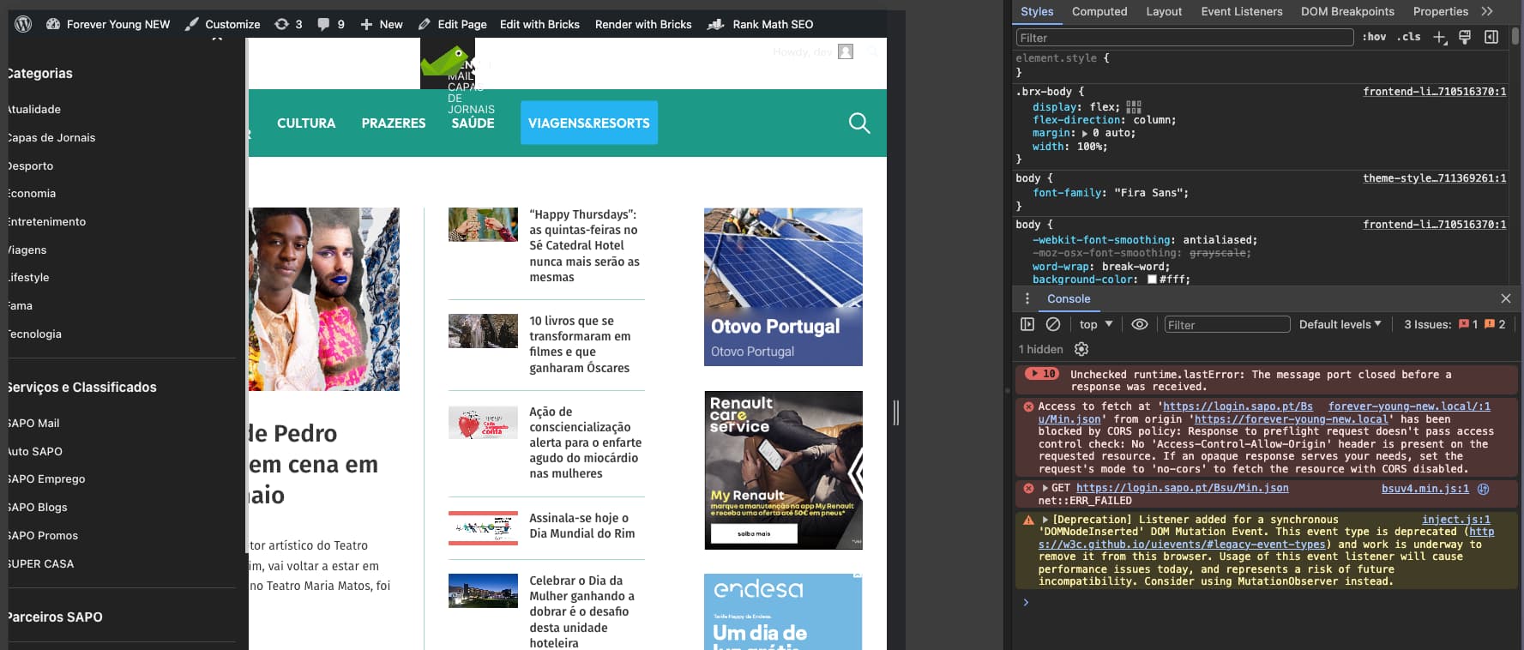Open the user avatar next to Howdy
The width and height of the screenshot is (1524, 650).
[846, 51]
